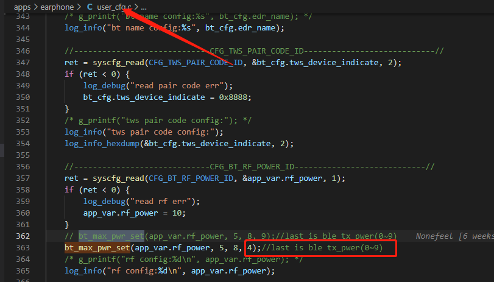Image resolution: width=494 pixels, height=282 pixels.
Task: Click log_info_hexdump function call
Action: pos(102,143)
